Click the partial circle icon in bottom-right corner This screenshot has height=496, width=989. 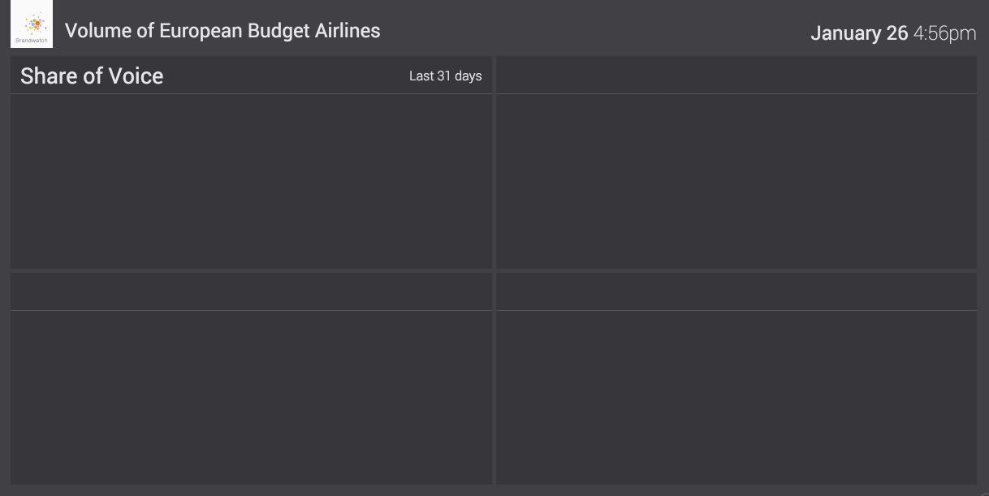coord(983,492)
